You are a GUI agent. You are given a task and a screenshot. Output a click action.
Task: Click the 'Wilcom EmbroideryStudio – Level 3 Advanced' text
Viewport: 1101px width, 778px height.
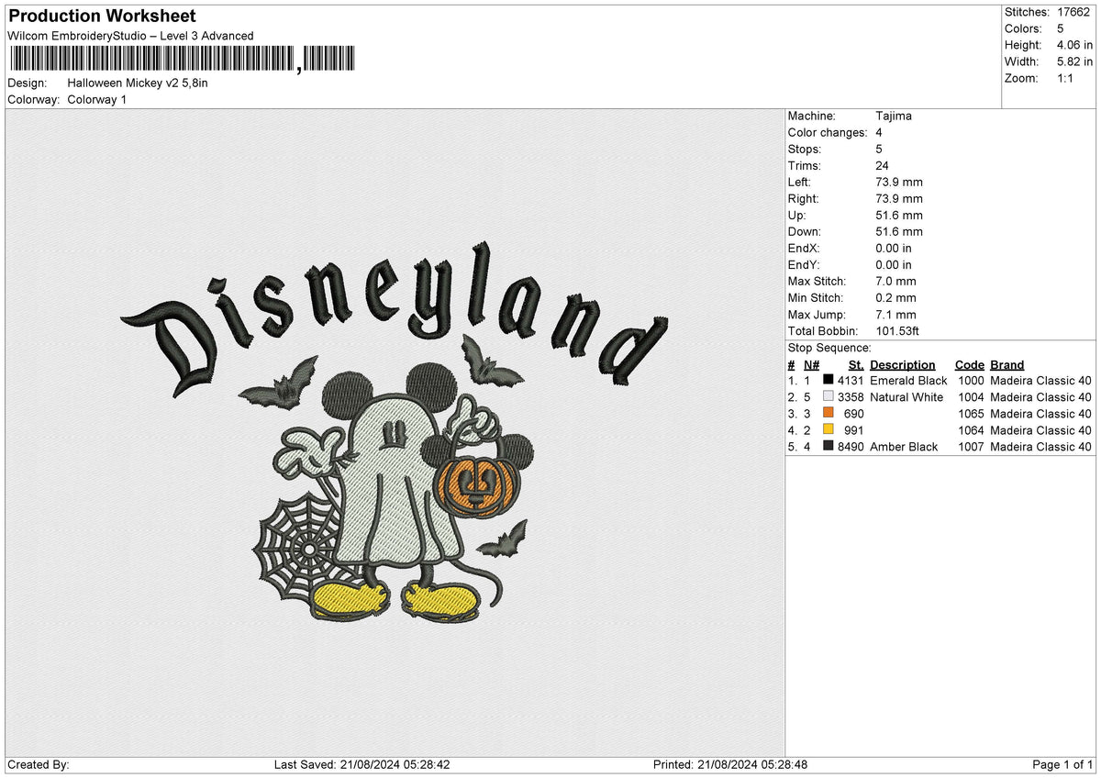pos(130,36)
